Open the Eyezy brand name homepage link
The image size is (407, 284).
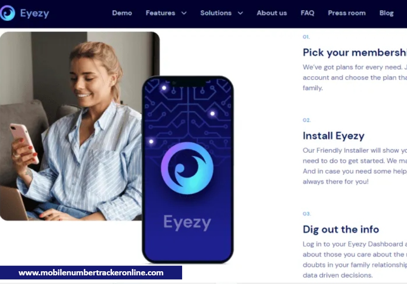click(35, 13)
